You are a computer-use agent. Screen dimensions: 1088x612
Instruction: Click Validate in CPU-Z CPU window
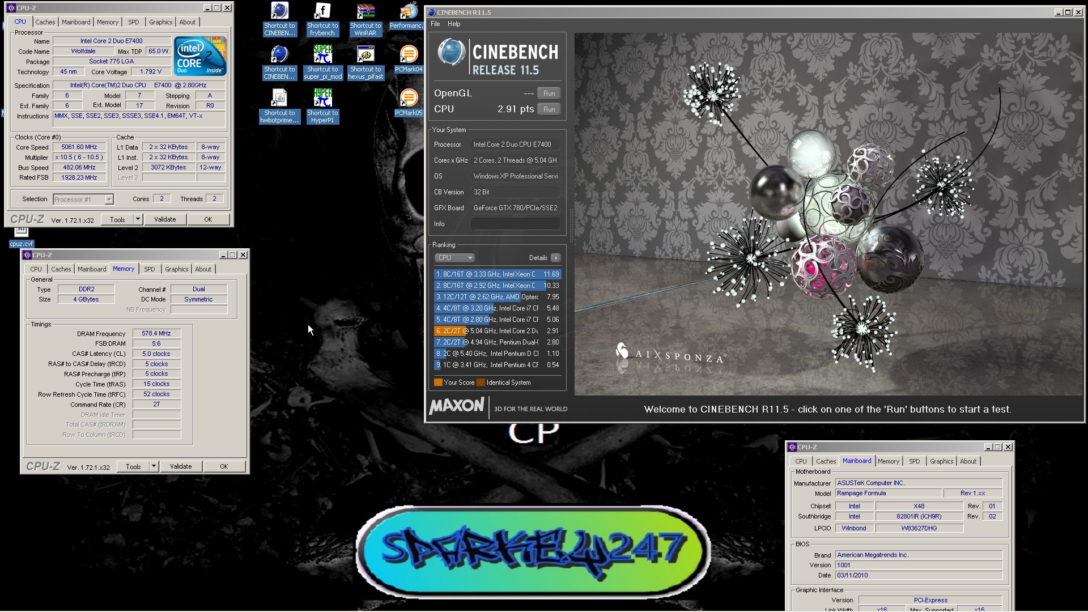165,219
